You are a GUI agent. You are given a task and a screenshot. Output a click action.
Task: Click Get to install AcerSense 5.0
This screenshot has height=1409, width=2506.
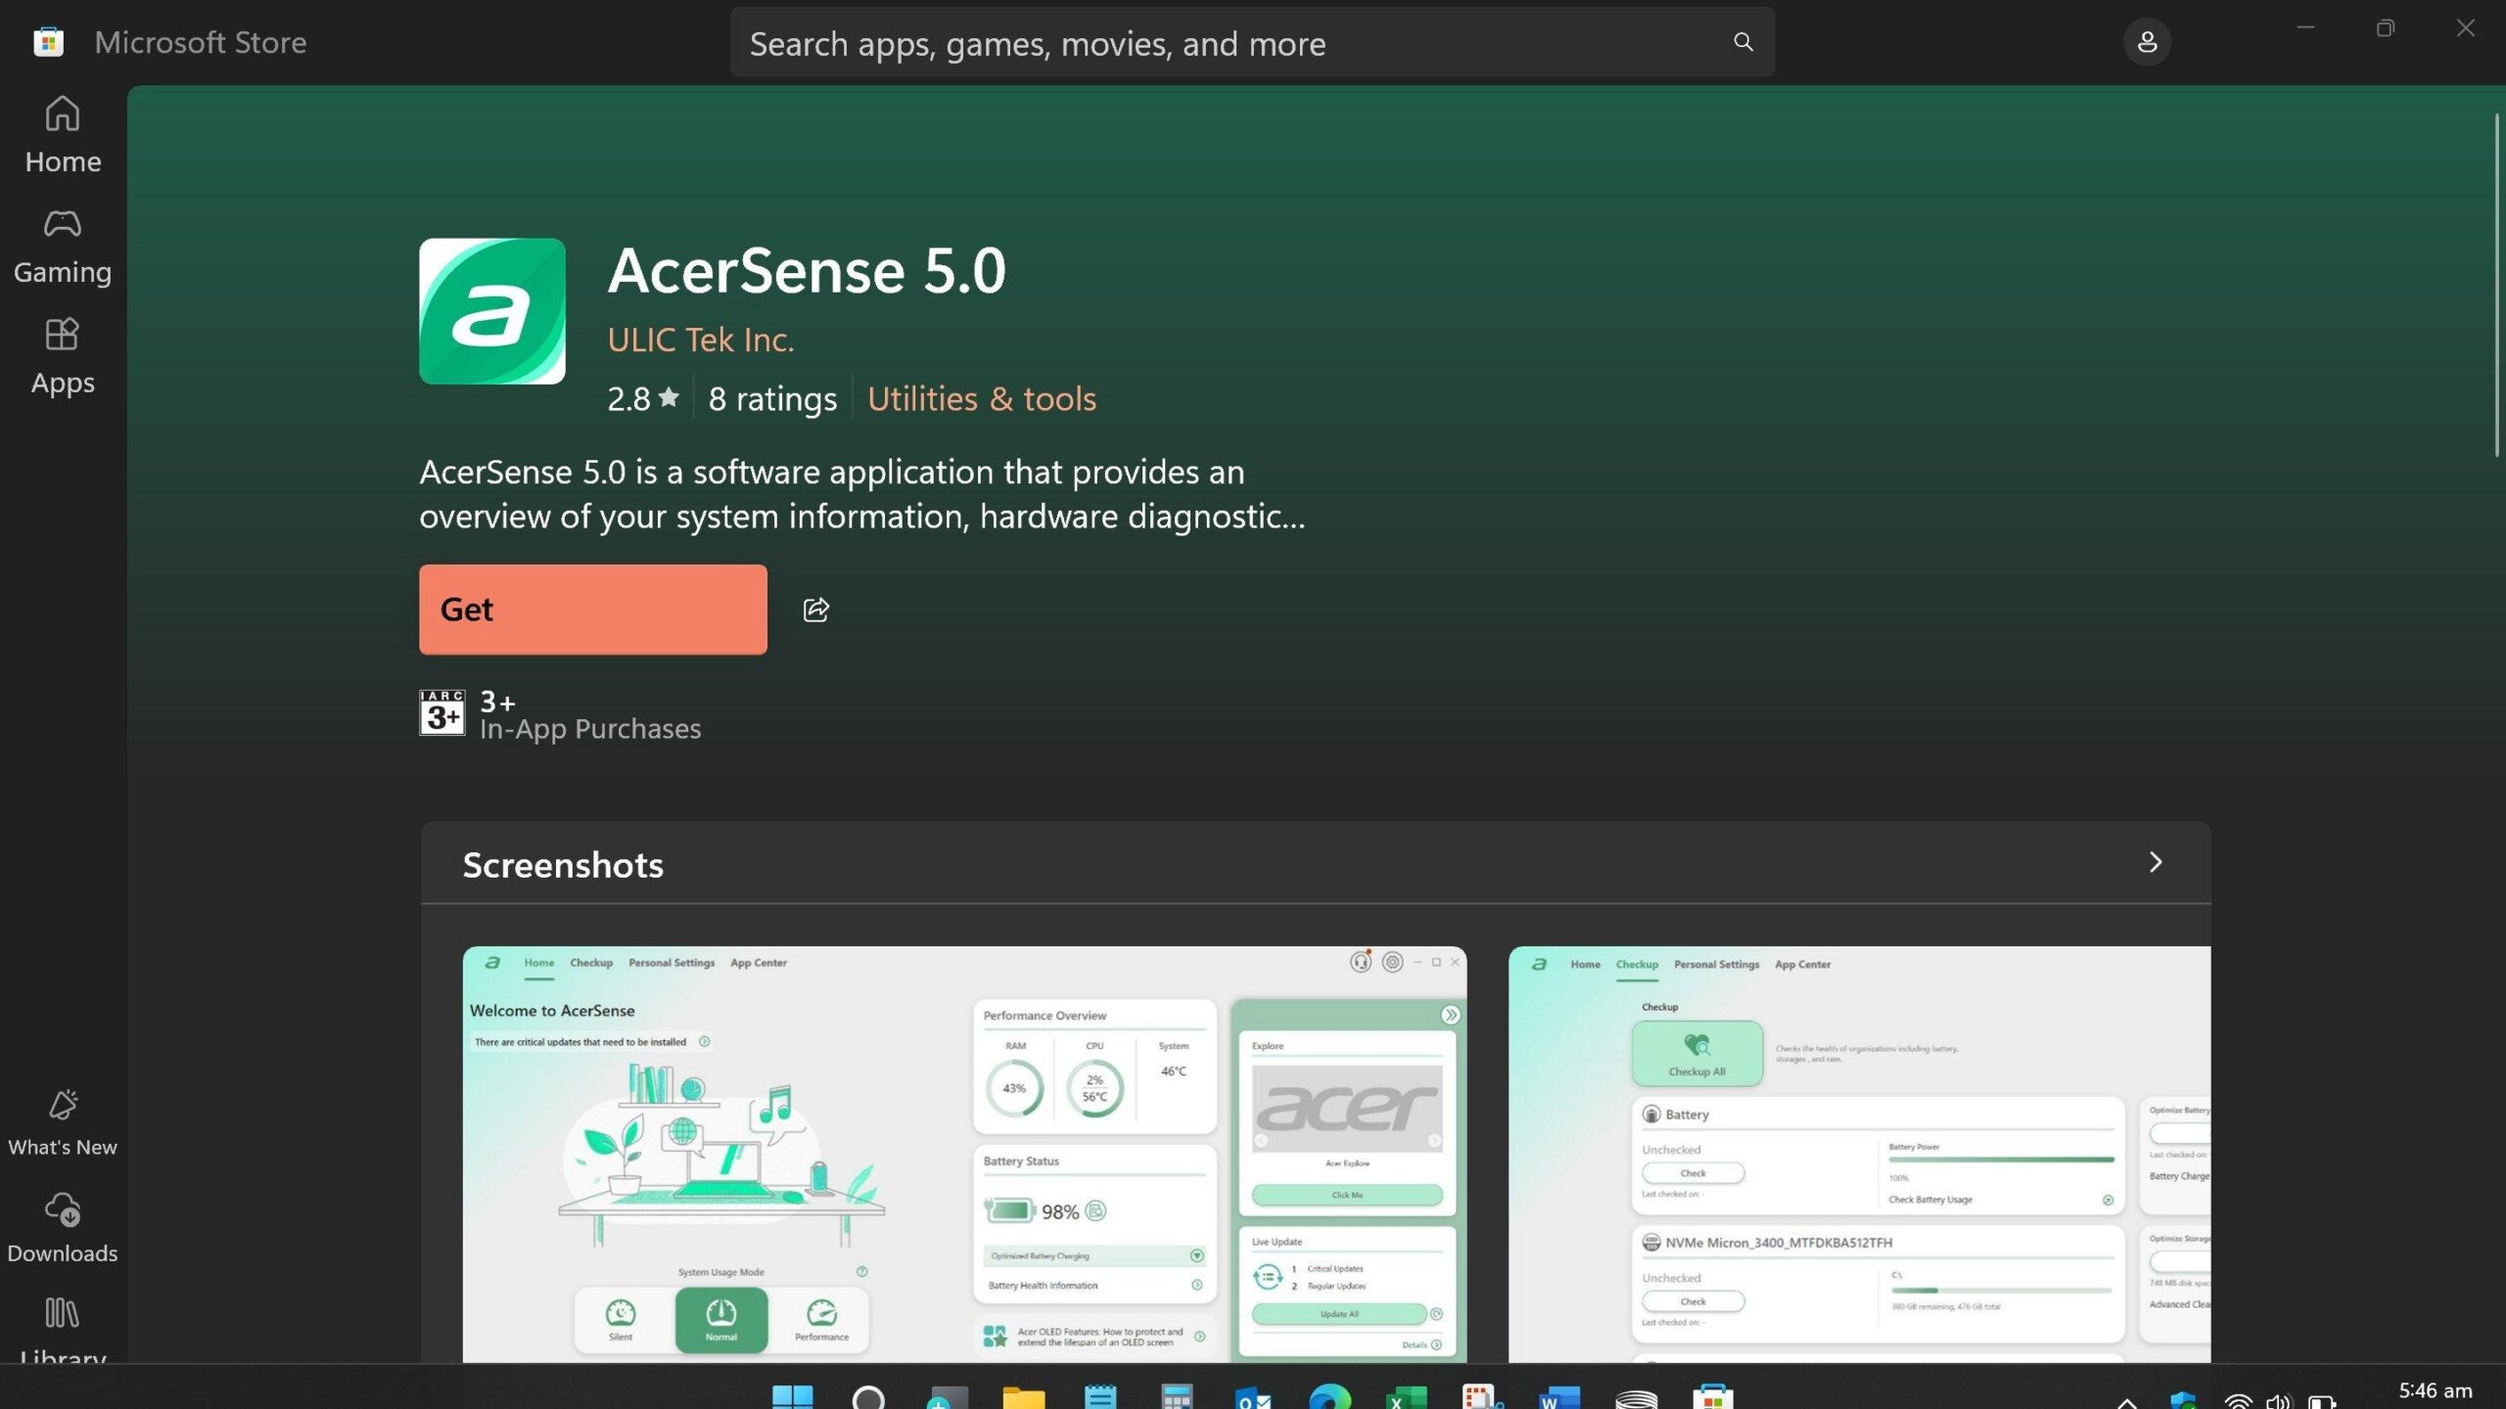click(592, 609)
